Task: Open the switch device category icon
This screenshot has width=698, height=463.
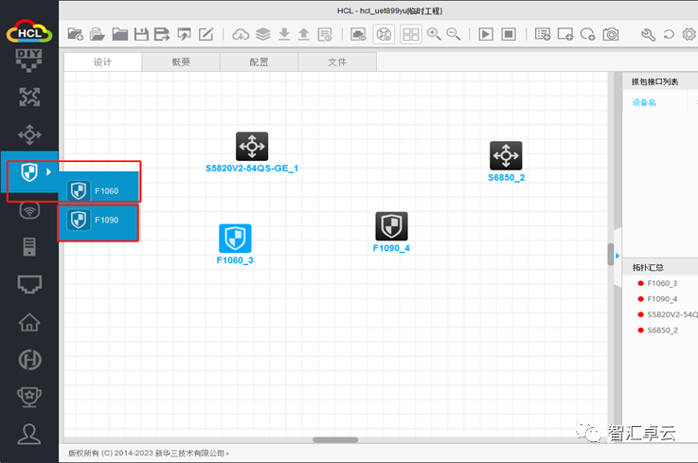Action: coord(29,134)
